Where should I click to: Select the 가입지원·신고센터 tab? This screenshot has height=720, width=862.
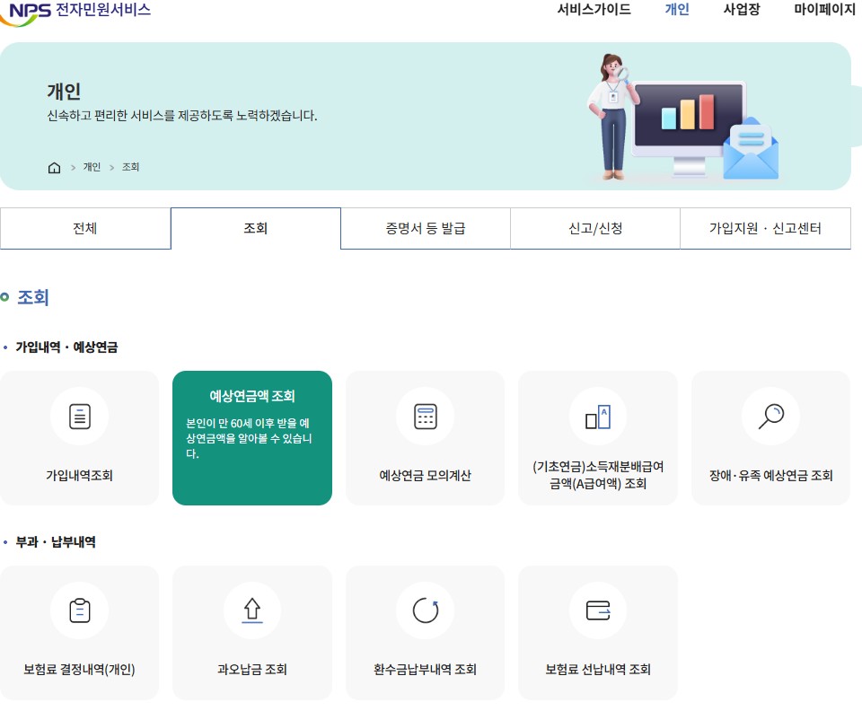pos(765,228)
